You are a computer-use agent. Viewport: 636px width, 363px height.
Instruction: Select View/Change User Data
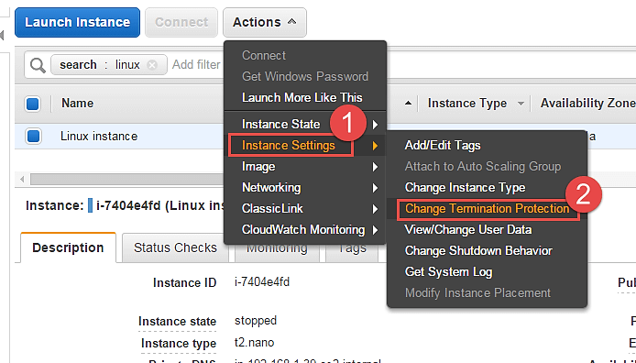click(468, 229)
